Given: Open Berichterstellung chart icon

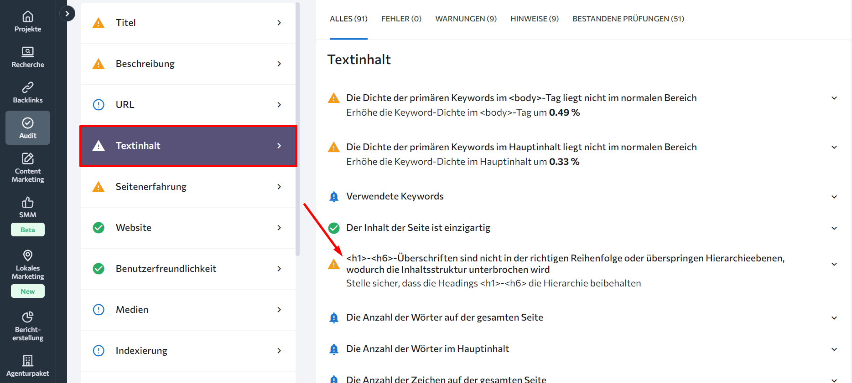Looking at the screenshot, I should tap(28, 317).
